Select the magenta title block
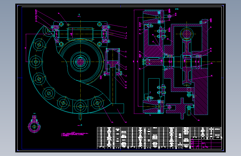Image resolution: width=241 pixels, height=156 pixels. 206,144
